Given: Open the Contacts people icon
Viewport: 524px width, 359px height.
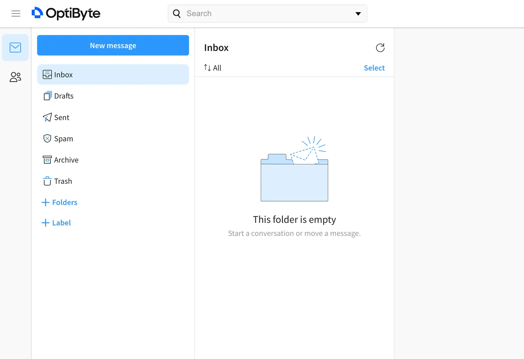Looking at the screenshot, I should 15,77.
